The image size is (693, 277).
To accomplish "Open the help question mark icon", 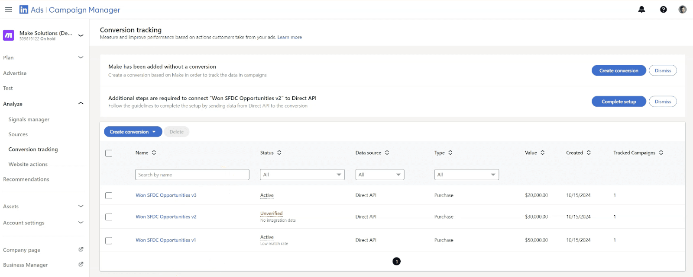I will tap(663, 10).
